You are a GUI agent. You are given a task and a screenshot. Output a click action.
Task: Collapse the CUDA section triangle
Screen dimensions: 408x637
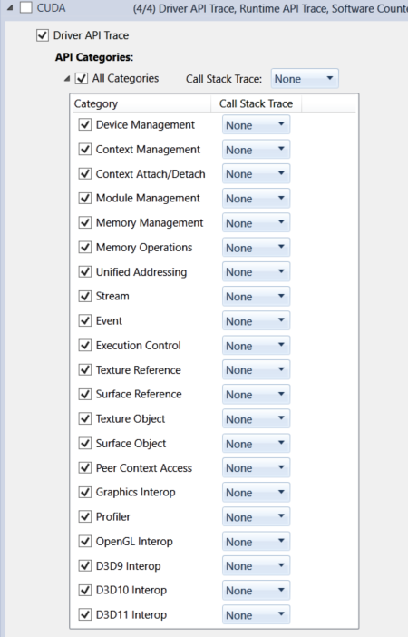[x=10, y=8]
